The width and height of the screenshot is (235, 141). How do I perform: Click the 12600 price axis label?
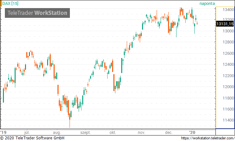[x=228, y=53]
